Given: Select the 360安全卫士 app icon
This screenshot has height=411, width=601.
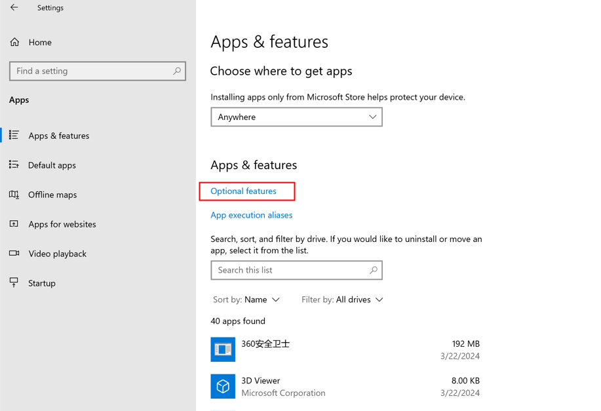Looking at the screenshot, I should pyautogui.click(x=223, y=349).
